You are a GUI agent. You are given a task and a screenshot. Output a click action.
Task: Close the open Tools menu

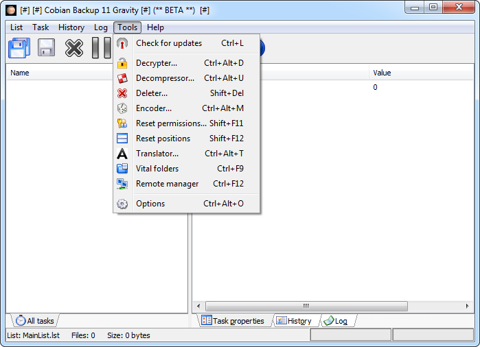(127, 27)
